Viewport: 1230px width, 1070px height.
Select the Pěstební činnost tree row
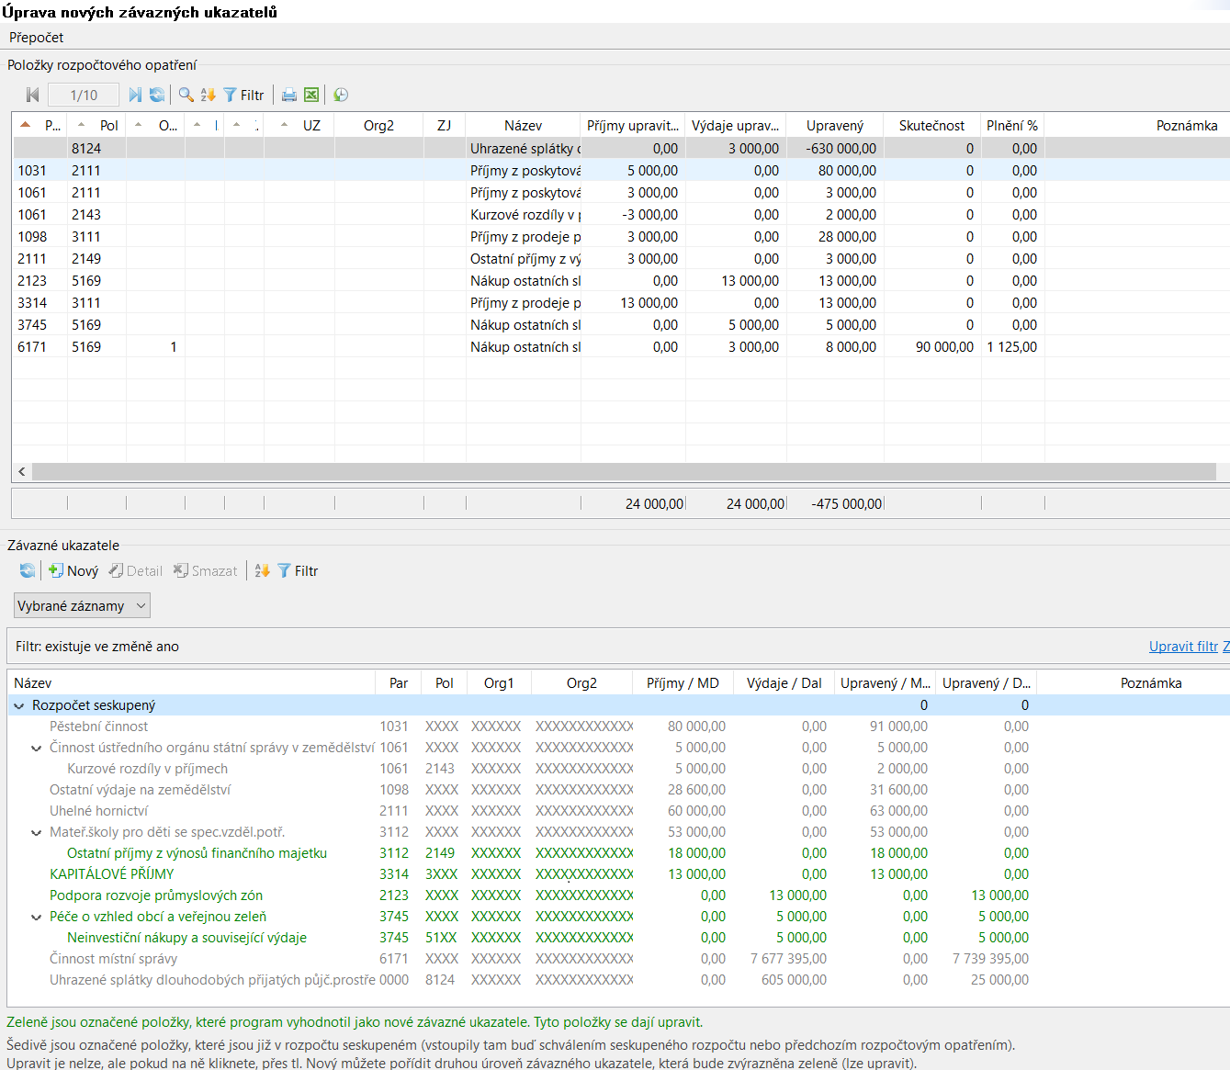tap(618, 726)
